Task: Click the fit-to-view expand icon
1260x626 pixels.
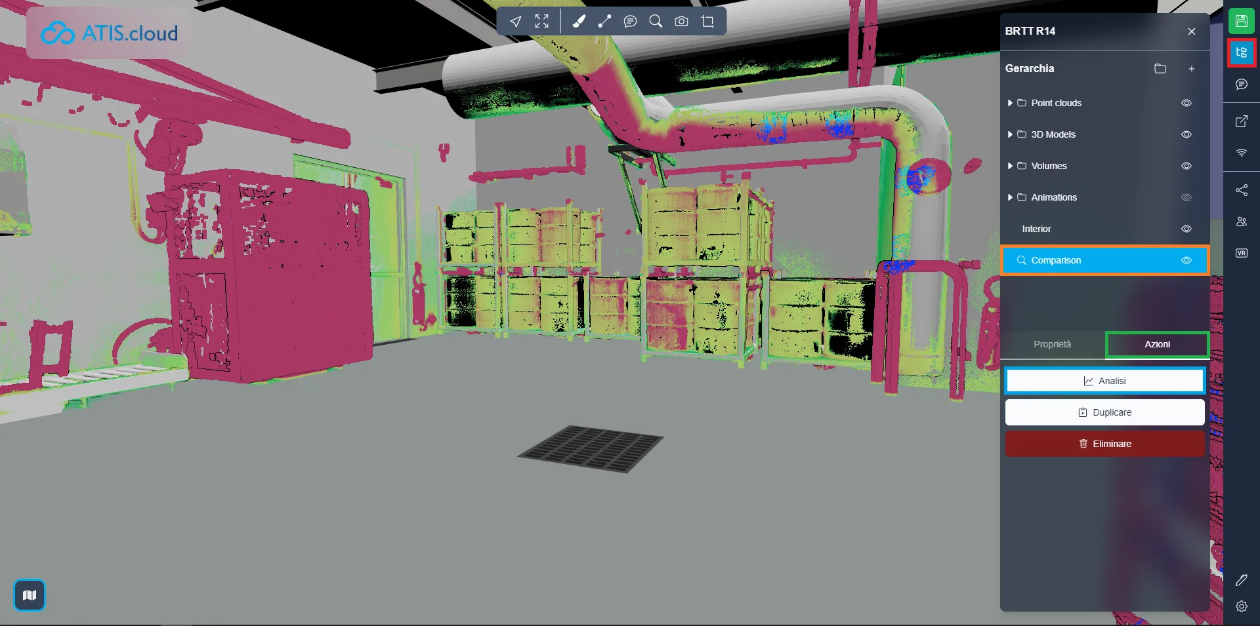Action: pos(541,22)
